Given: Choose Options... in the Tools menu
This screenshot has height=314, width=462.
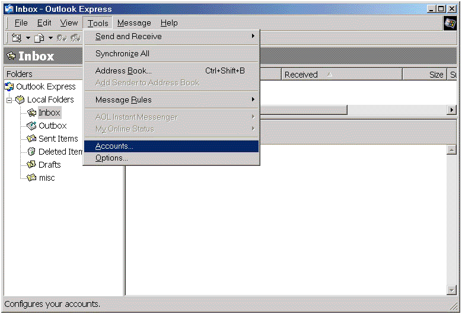Looking at the screenshot, I should point(171,158).
